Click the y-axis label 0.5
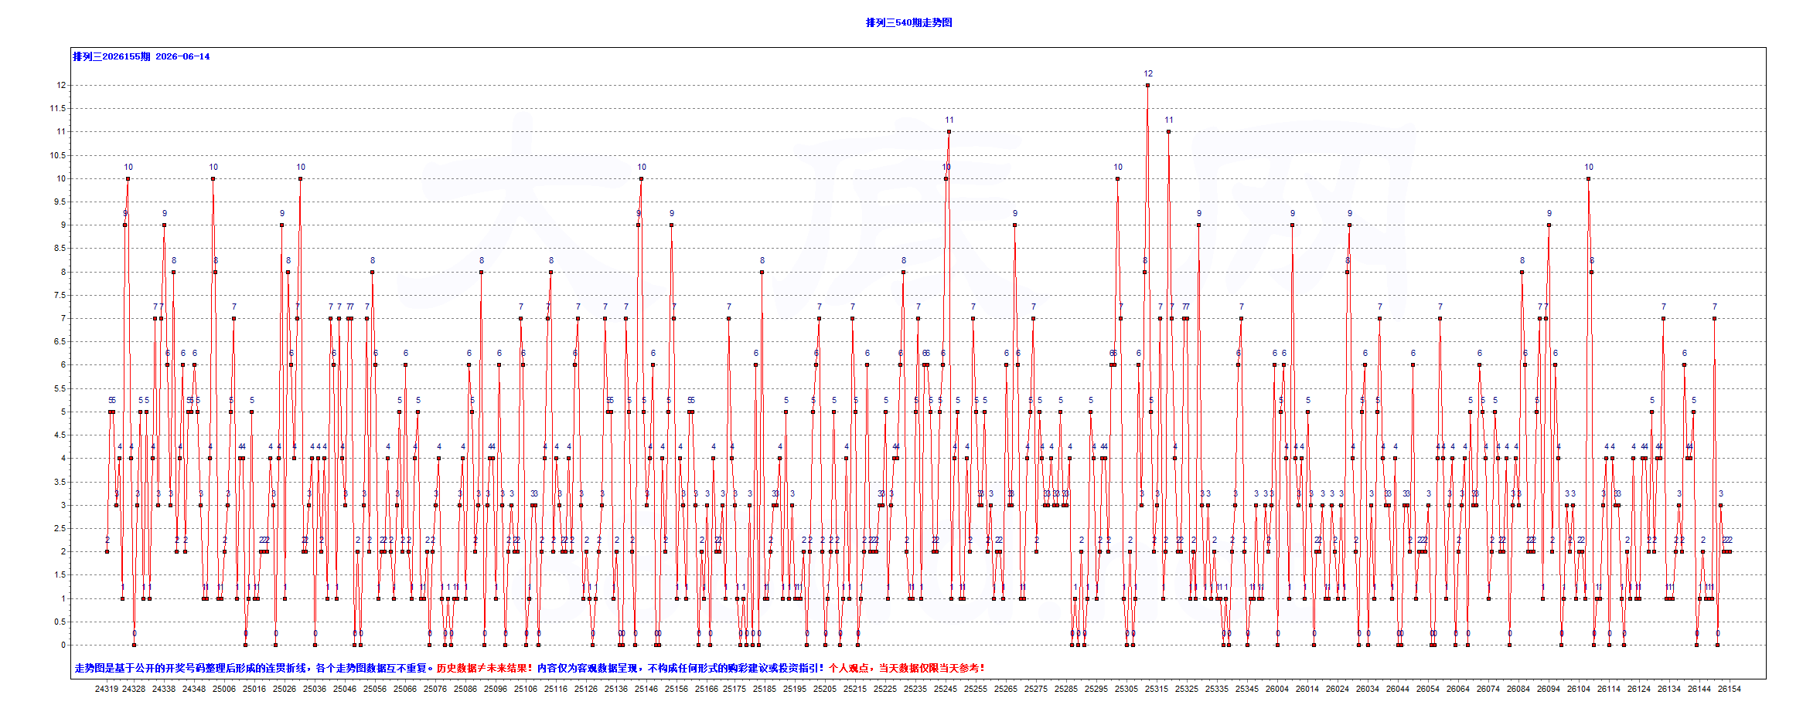The height and width of the screenshot is (715, 1820). coord(60,622)
